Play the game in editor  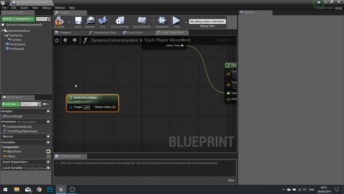point(176,22)
